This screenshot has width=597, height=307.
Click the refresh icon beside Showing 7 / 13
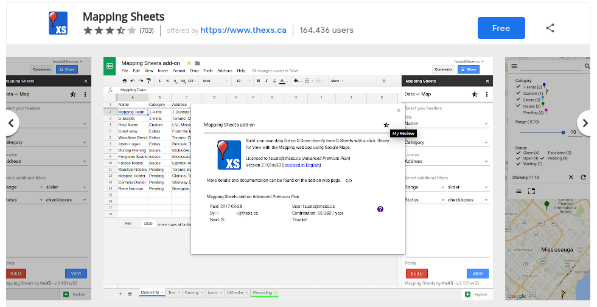(x=583, y=178)
